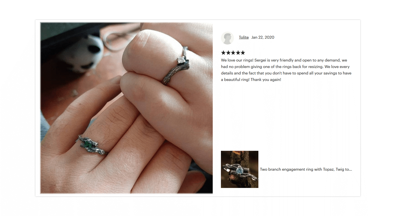
Task: Click the second star in the rating
Action: 228,53
